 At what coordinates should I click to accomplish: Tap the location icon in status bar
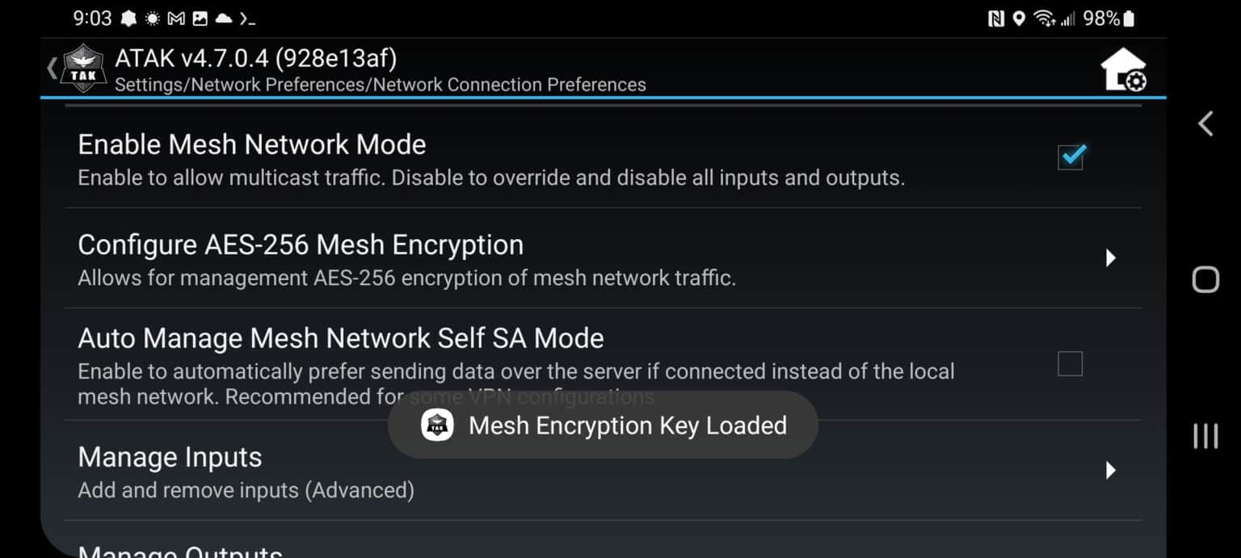point(1019,18)
